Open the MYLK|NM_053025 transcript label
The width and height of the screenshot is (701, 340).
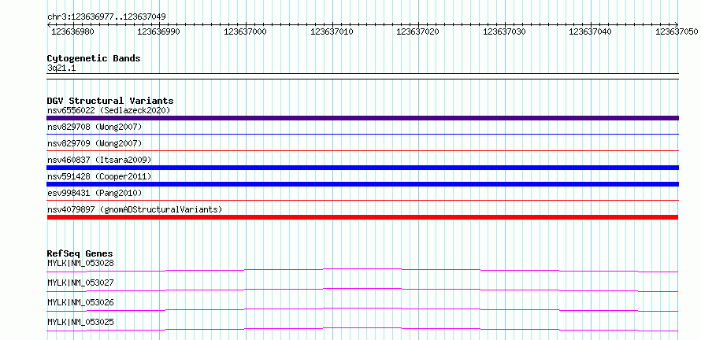point(80,322)
